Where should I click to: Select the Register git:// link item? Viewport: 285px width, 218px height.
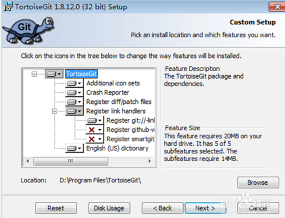click(130, 120)
